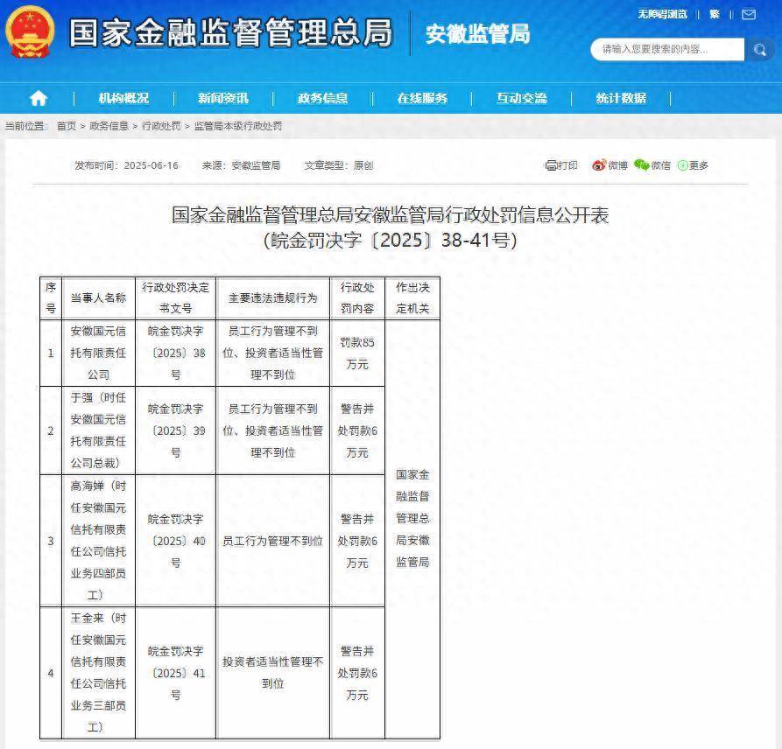
Task: Click the publish date 2025-06-16
Action: [x=151, y=165]
